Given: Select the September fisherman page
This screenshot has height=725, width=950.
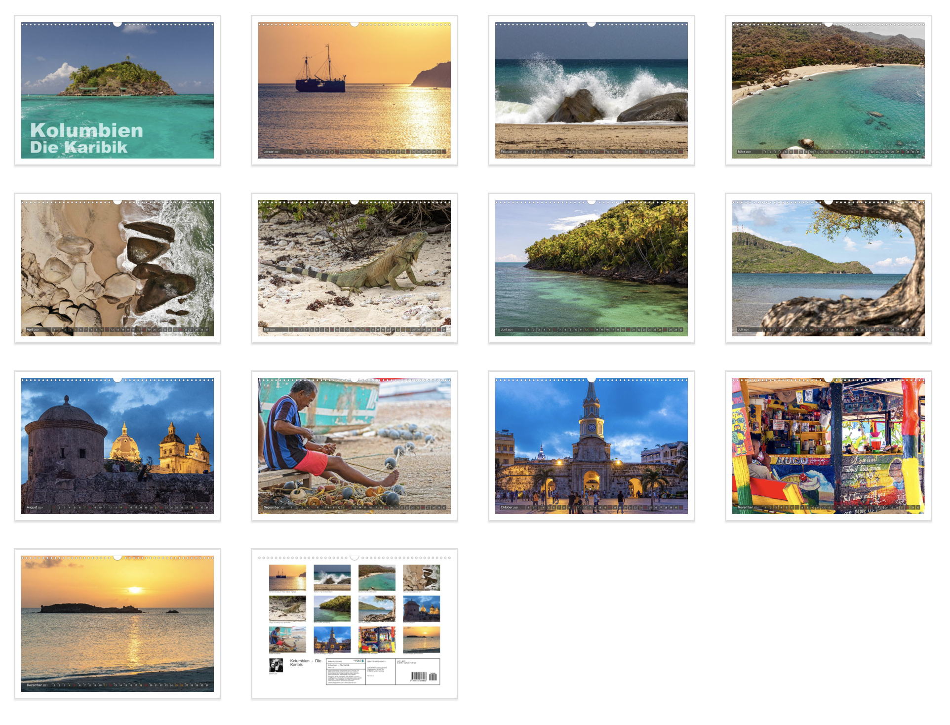Looking at the screenshot, I should [x=355, y=446].
